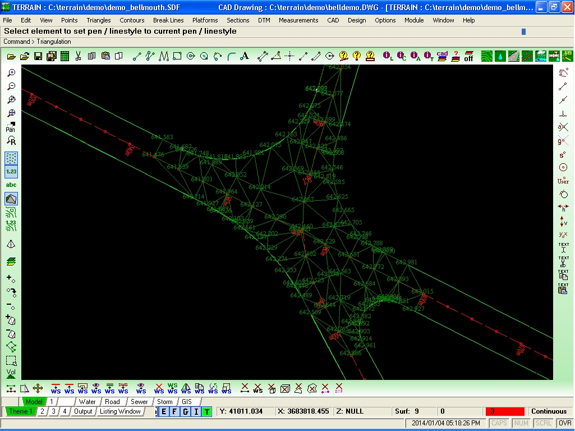The height and width of the screenshot is (431, 575).
Task: Click the cad layers icon
Action: click(442, 56)
